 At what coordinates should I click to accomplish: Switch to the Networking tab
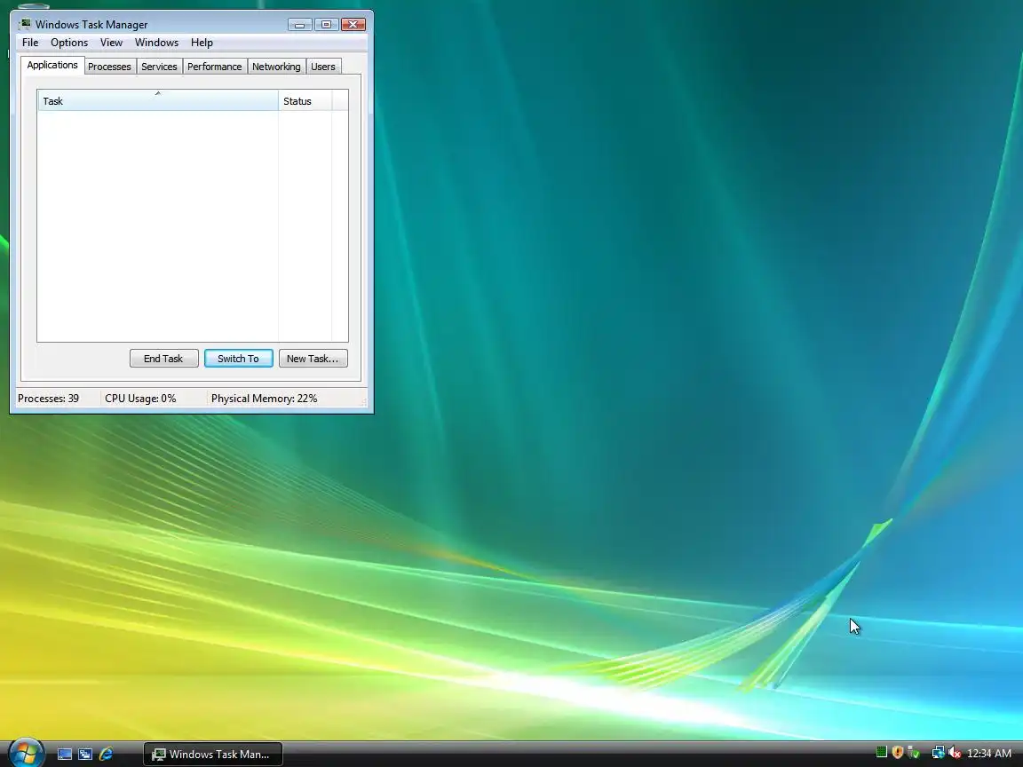276,67
